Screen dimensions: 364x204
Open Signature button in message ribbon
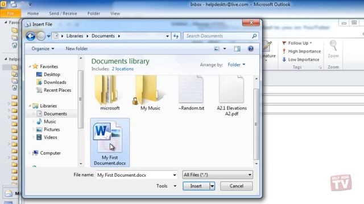pyautogui.click(x=269, y=50)
